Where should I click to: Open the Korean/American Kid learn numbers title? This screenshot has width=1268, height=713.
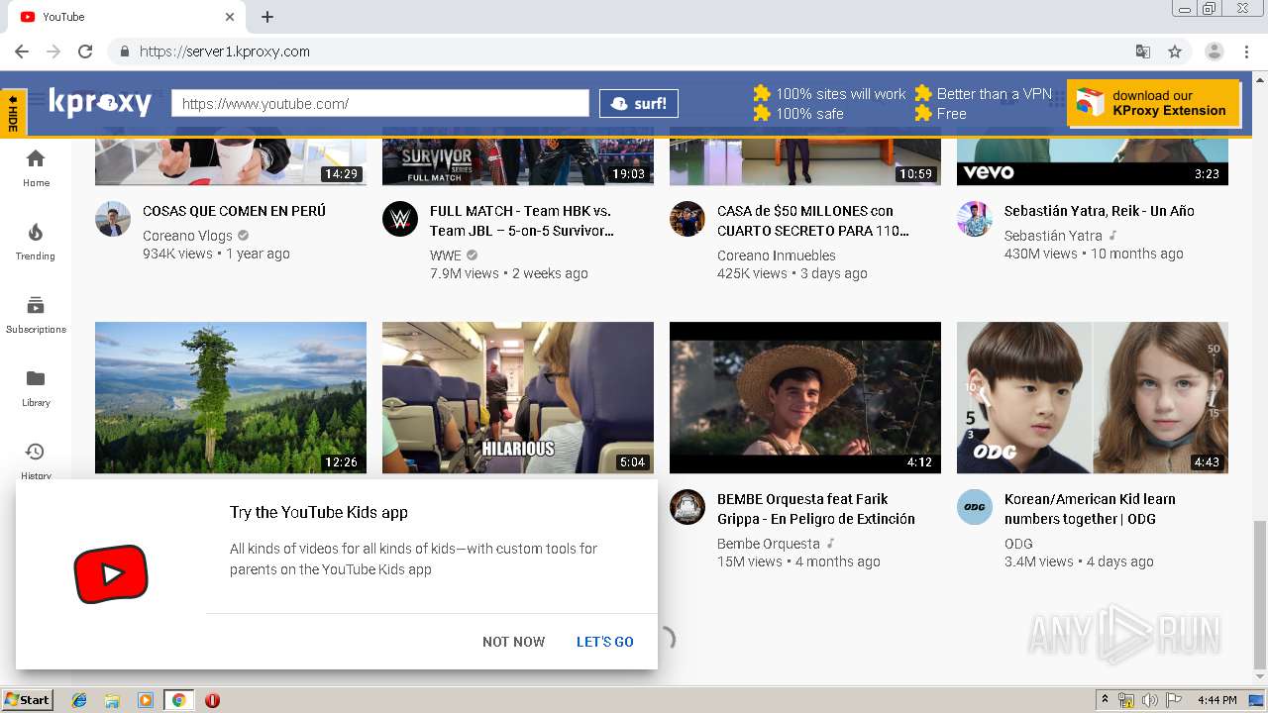(1090, 509)
